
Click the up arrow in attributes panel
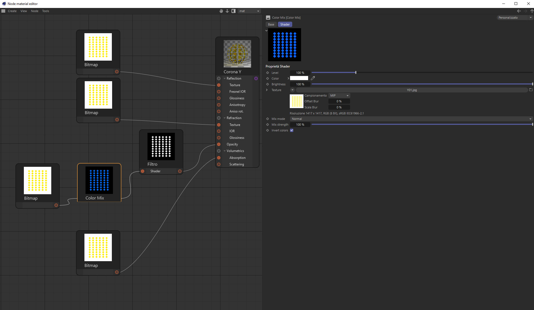click(532, 11)
